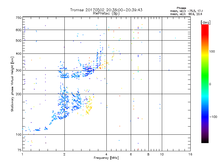Screen dimensions: 224x168
Task: Click the x-axis tick label '10'
Action: [x=162, y=154]
